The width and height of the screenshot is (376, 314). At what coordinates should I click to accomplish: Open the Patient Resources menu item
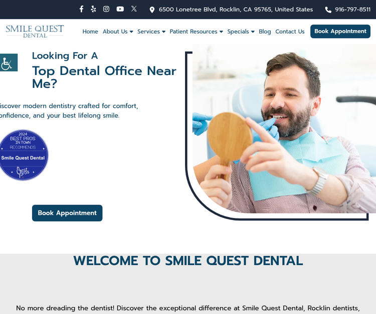194,31
